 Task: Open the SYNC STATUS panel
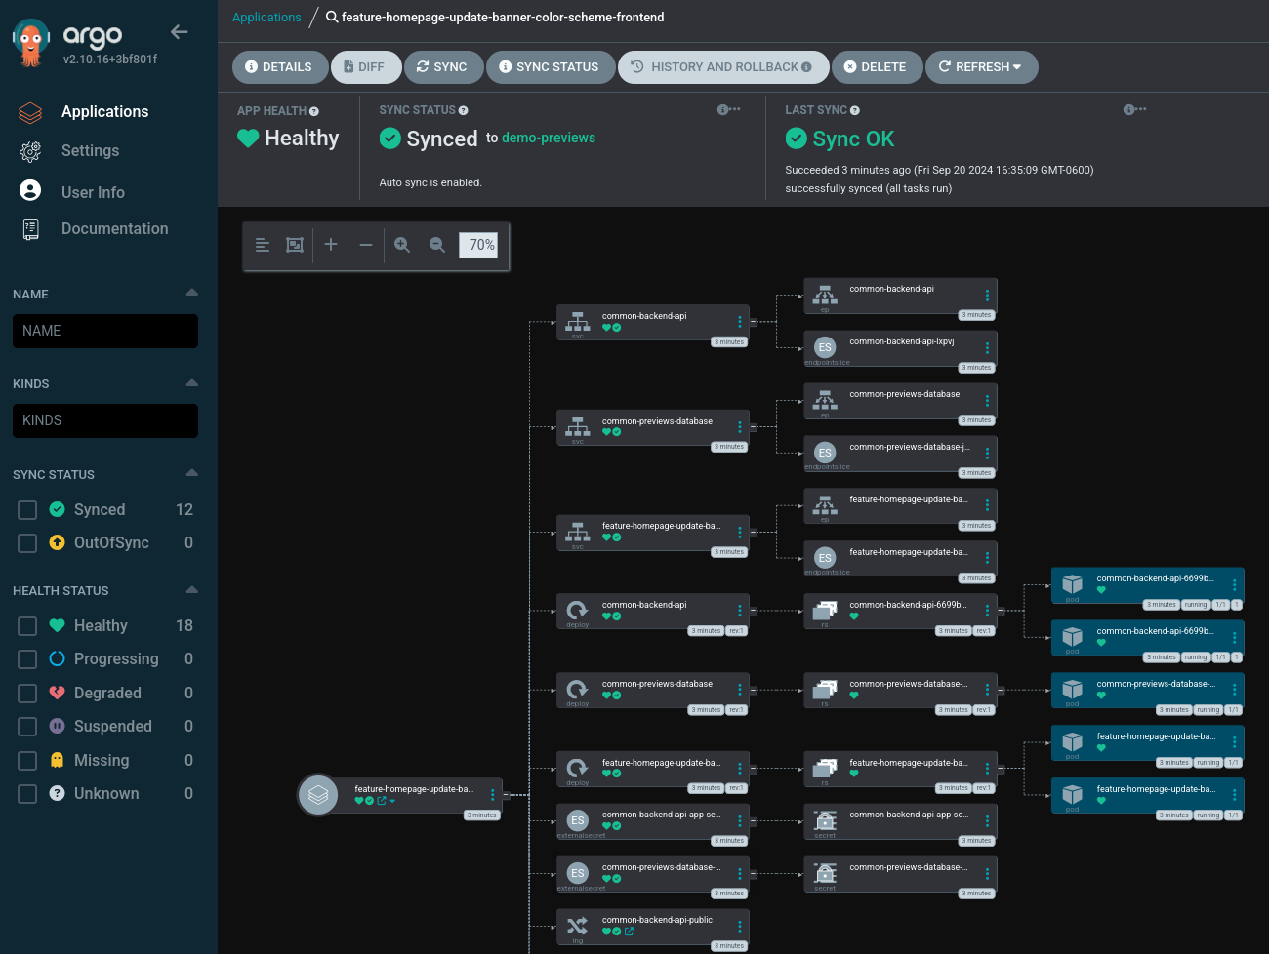tap(550, 67)
